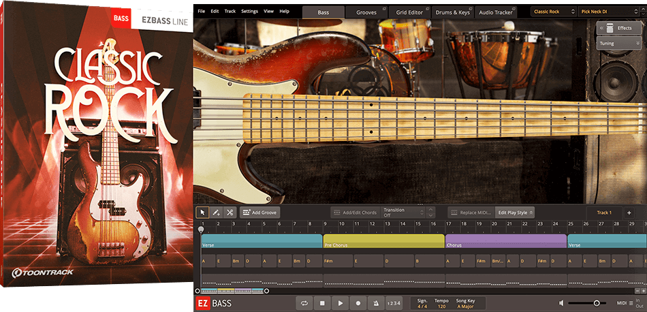Select the Pre Chorus song block
Viewport: 647px width, 312px height.
(x=383, y=243)
